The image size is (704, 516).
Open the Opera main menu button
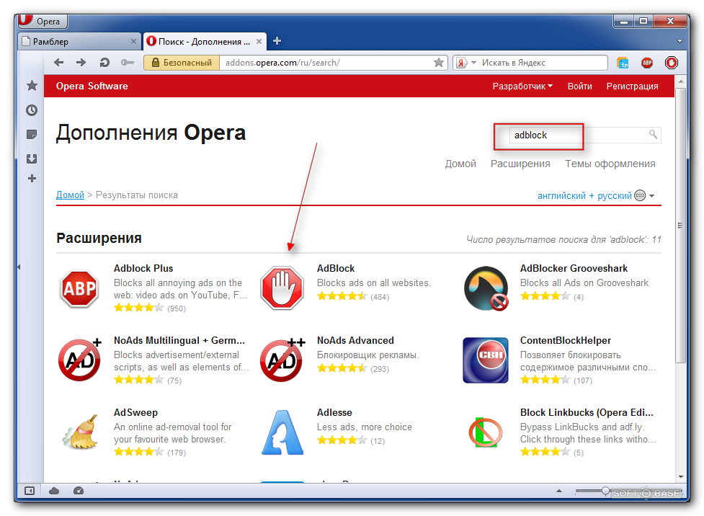tap(43, 21)
